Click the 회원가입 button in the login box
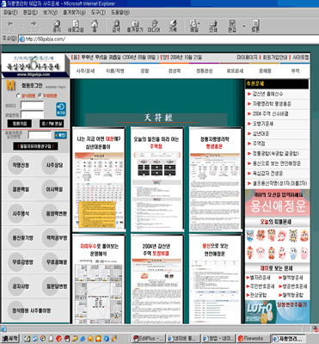 click(20, 124)
